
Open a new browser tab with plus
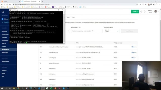(43, 1)
